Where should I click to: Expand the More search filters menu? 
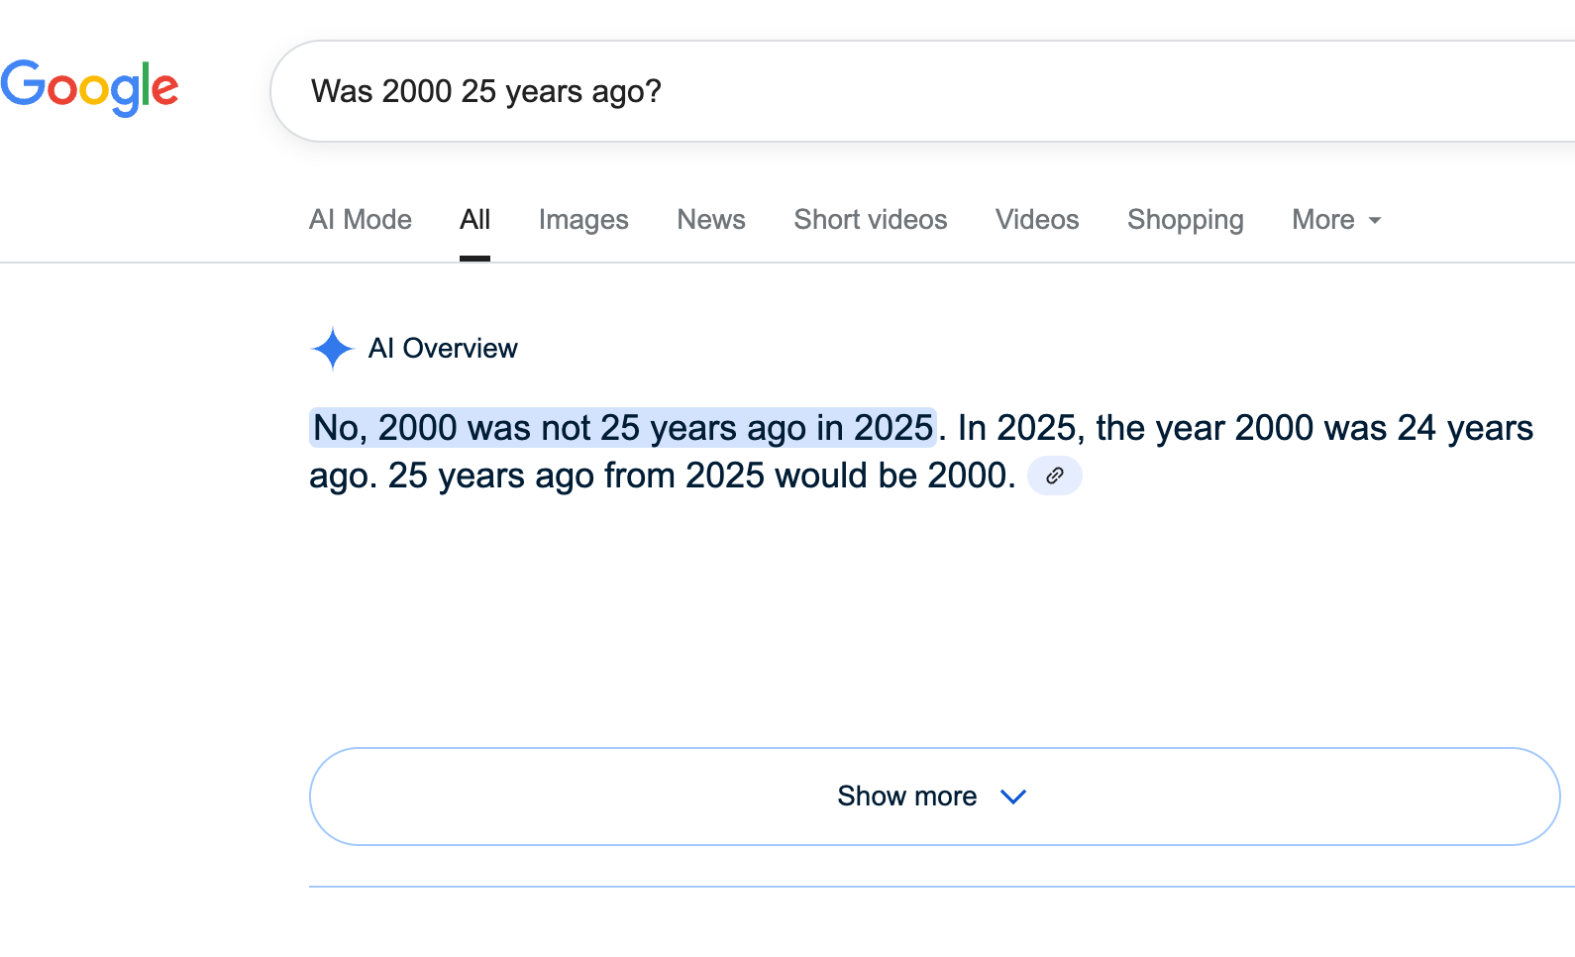(x=1336, y=219)
